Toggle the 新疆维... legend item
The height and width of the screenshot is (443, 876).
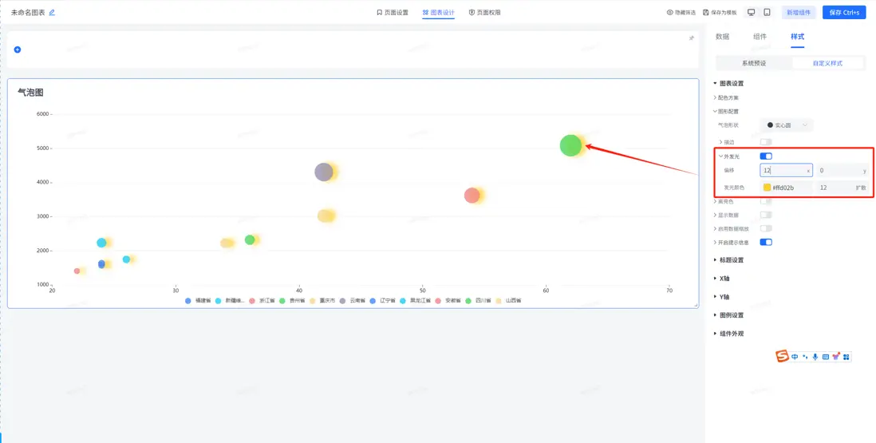[x=230, y=301]
